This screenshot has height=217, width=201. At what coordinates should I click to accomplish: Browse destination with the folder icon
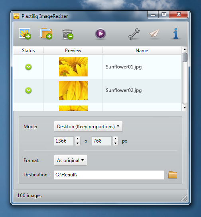[173, 175]
